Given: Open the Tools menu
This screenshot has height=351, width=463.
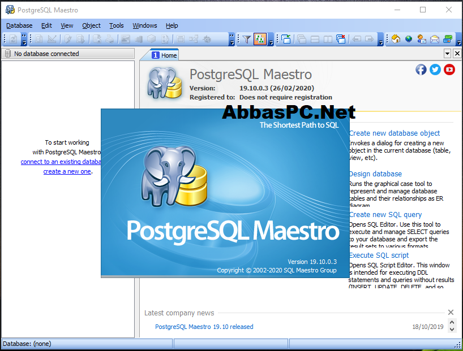Looking at the screenshot, I should [117, 25].
